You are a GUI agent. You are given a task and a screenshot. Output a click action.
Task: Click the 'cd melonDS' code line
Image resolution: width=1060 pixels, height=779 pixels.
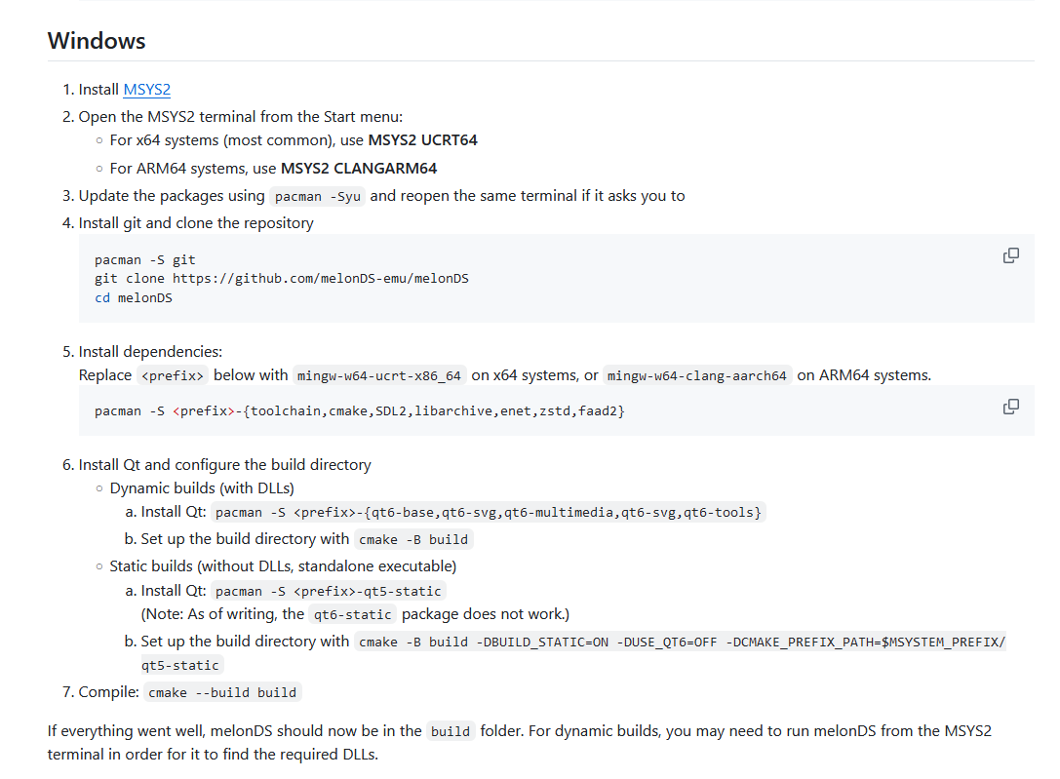[133, 298]
